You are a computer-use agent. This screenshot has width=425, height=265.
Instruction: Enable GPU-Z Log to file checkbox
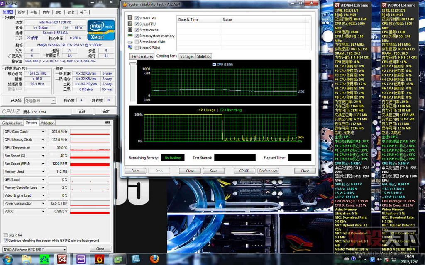[x=6, y=235]
